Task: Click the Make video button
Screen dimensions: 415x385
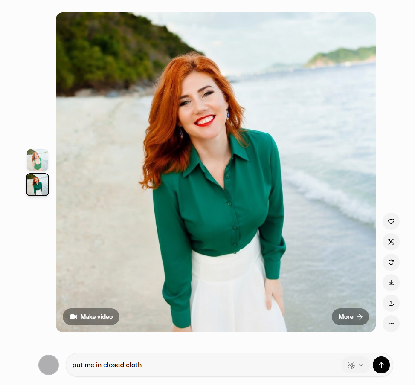Action: (x=91, y=317)
